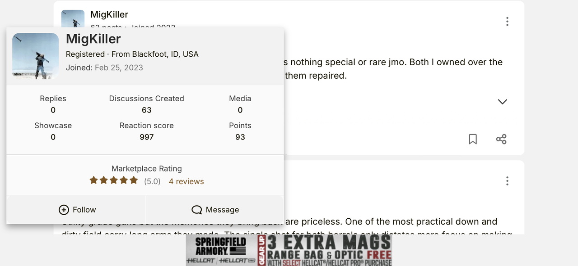Share the first post

coord(501,139)
